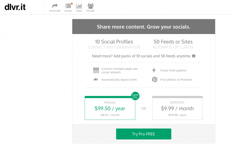Click the multiple pages checkbox grid icon
Viewport: 232px width, 147px height.
coord(96,70)
